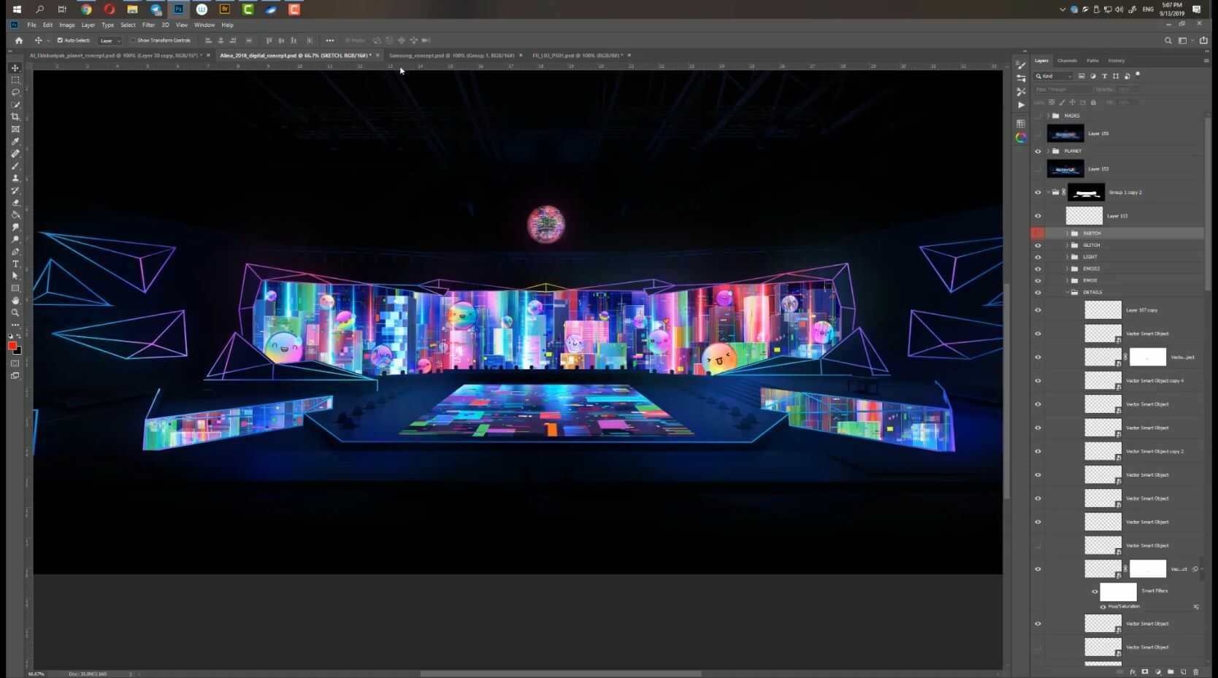Select the Layer 155 thumbnail

click(x=1065, y=134)
